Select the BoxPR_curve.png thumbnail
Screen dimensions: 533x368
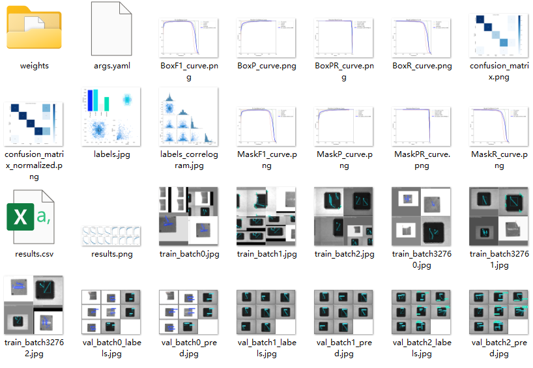tap(343, 38)
